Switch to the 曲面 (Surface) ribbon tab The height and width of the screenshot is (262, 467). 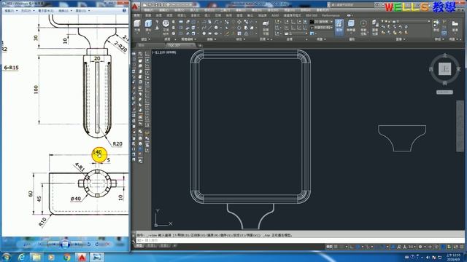pyautogui.click(x=159, y=15)
